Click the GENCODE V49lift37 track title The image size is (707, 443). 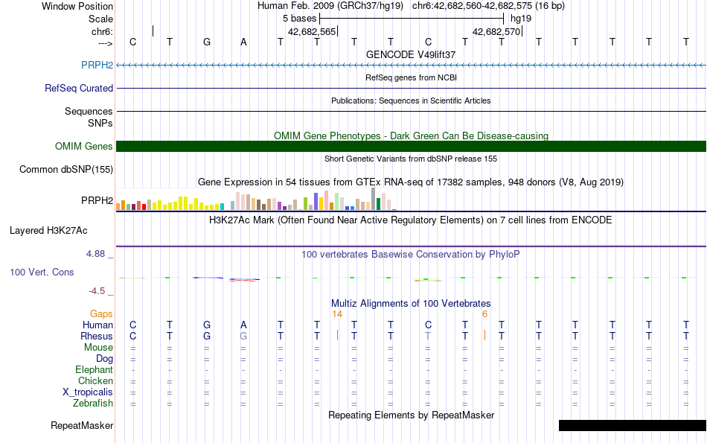click(411, 54)
